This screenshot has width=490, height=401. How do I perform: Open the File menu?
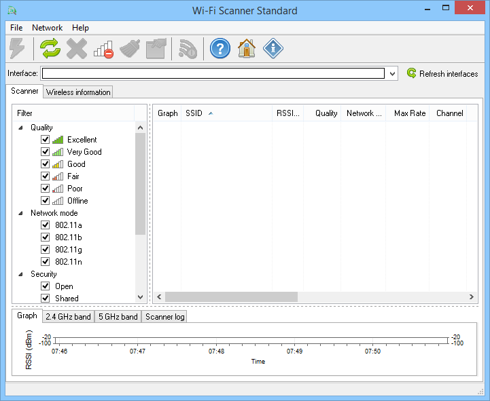(16, 28)
